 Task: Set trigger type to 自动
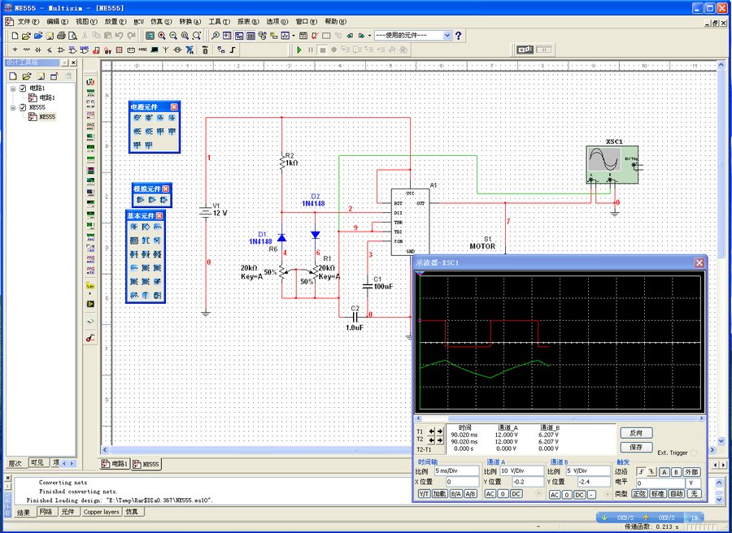(677, 493)
